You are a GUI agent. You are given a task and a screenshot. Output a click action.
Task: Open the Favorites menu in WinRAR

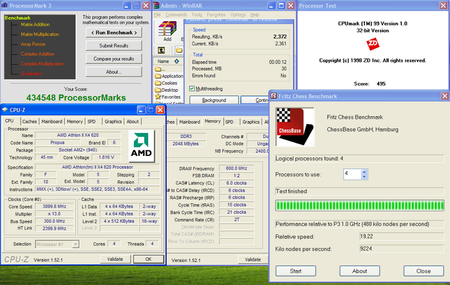point(216,14)
